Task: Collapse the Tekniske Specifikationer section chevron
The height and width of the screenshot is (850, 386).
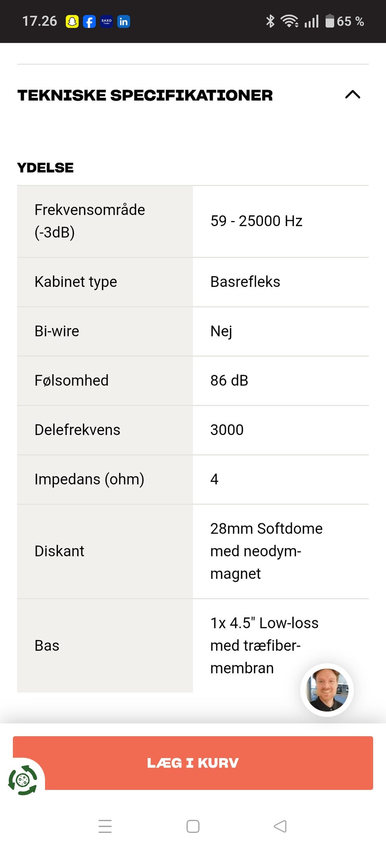Action: point(353,95)
